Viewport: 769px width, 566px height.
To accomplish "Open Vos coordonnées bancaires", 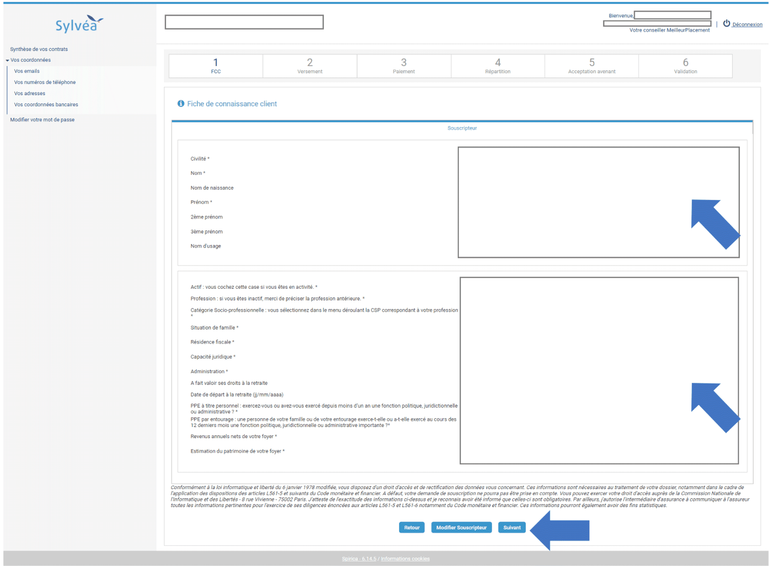I will tap(46, 104).
